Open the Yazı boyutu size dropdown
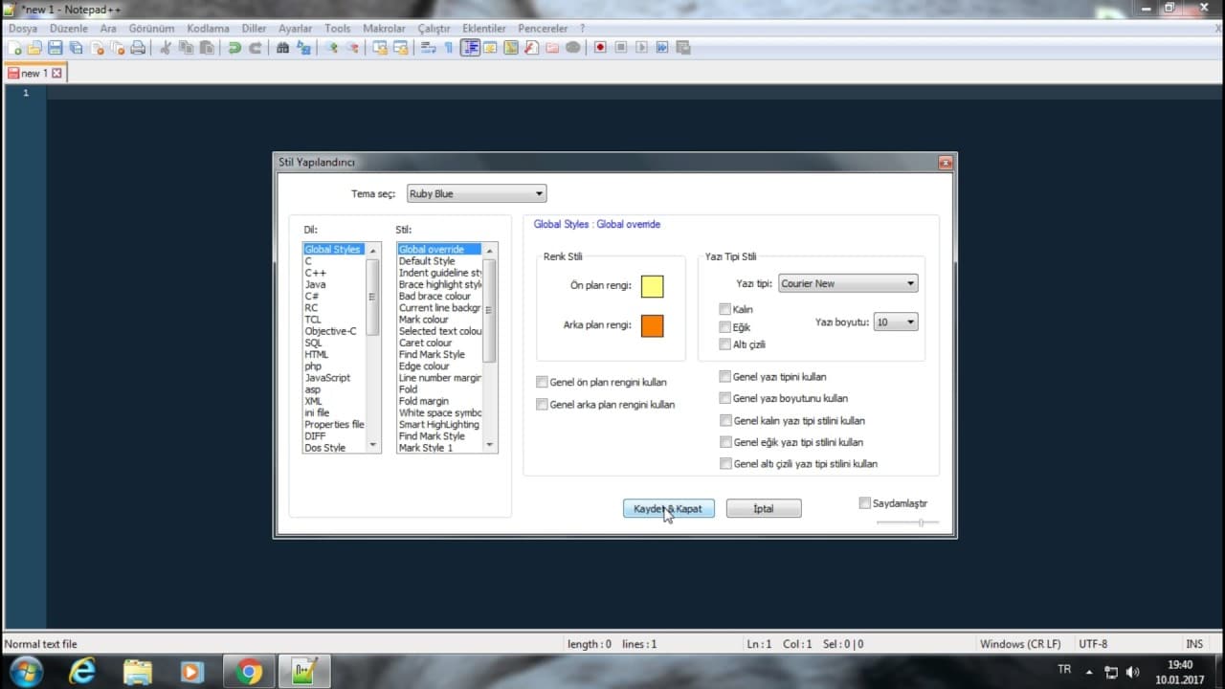The width and height of the screenshot is (1225, 689). (896, 322)
